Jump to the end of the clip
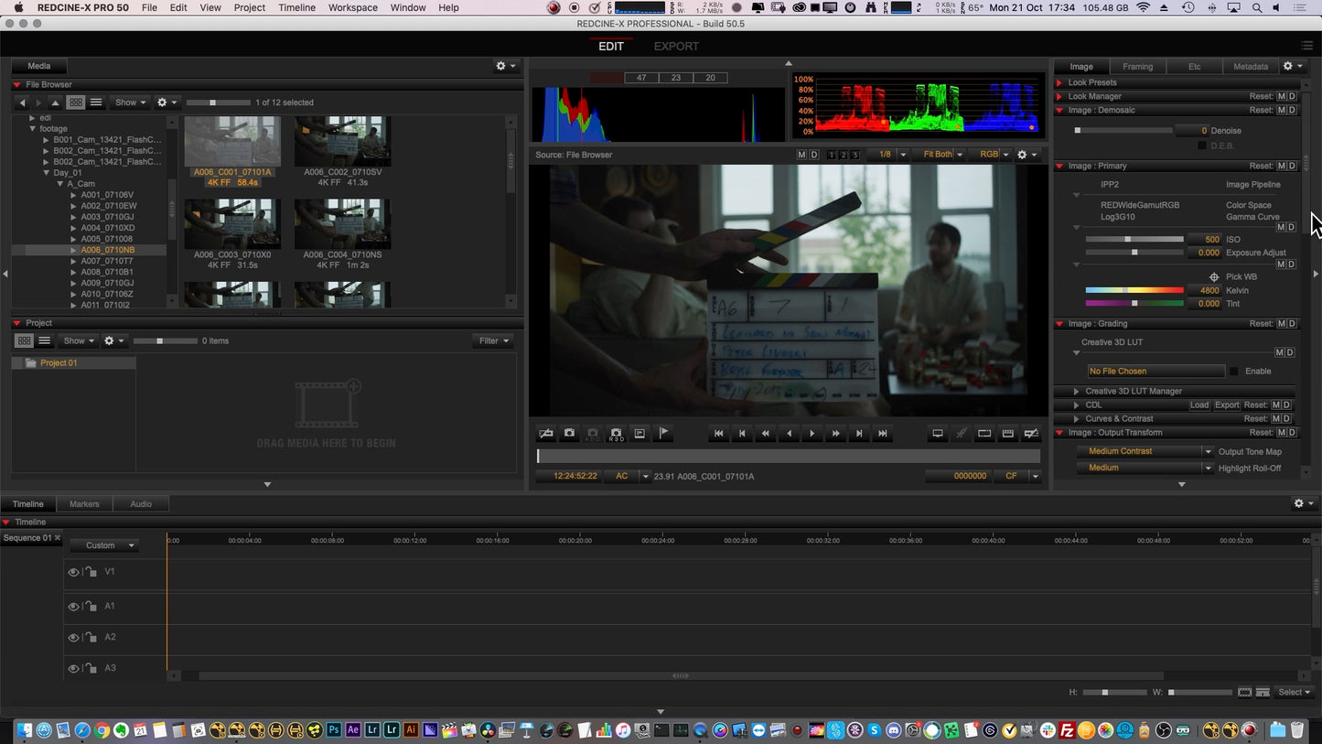The image size is (1322, 744). click(882, 434)
